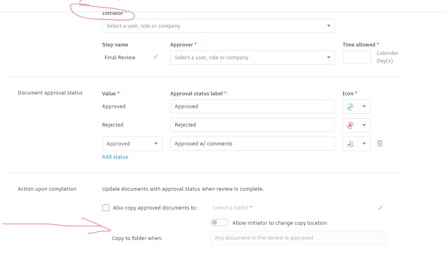Click the red Rejected X icon

[350, 125]
